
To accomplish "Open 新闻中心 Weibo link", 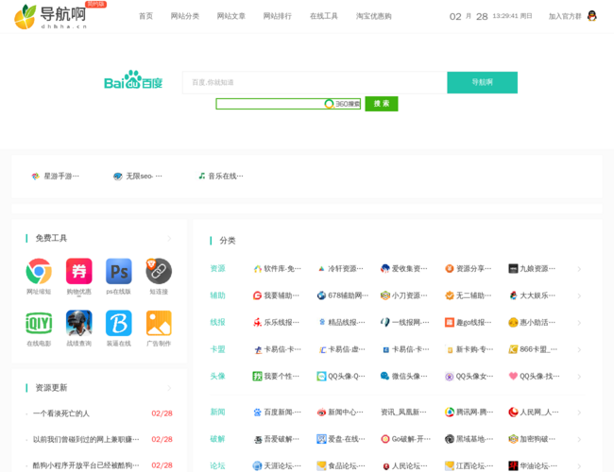I will click(340, 413).
